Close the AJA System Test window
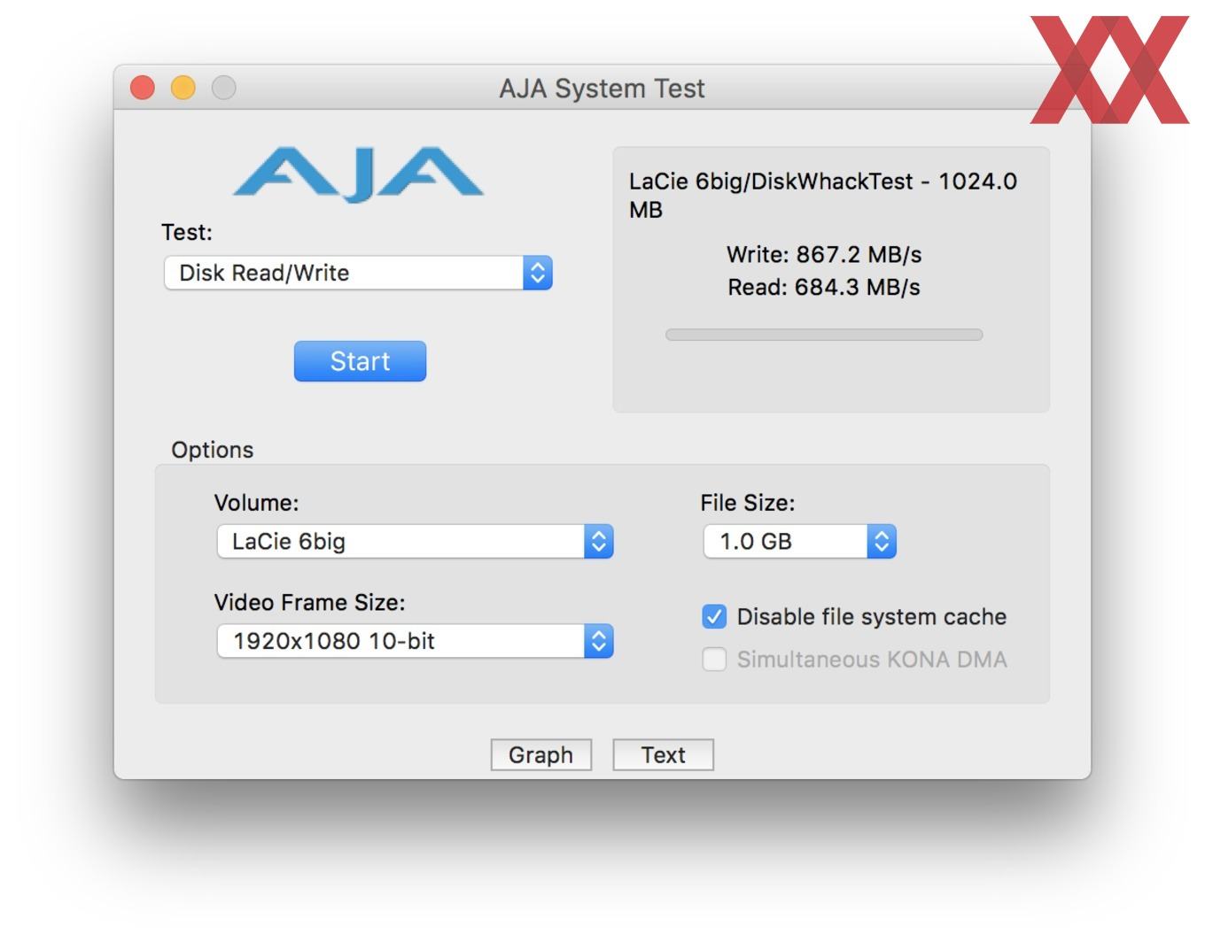The image size is (1205, 942). 143,88
